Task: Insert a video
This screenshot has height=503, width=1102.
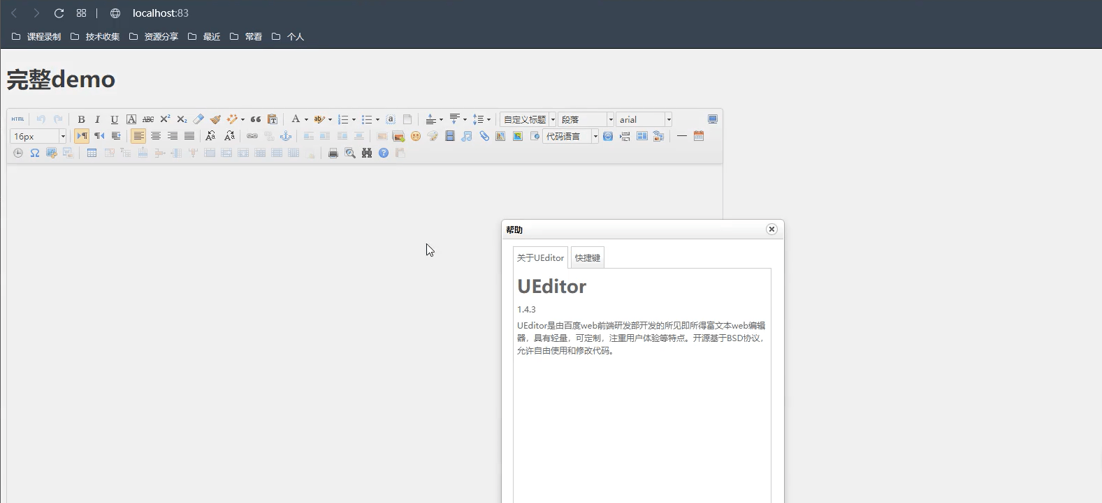Action: coord(450,136)
